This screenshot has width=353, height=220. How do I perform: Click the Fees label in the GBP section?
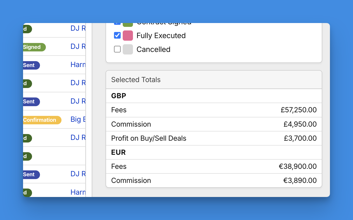pos(119,110)
